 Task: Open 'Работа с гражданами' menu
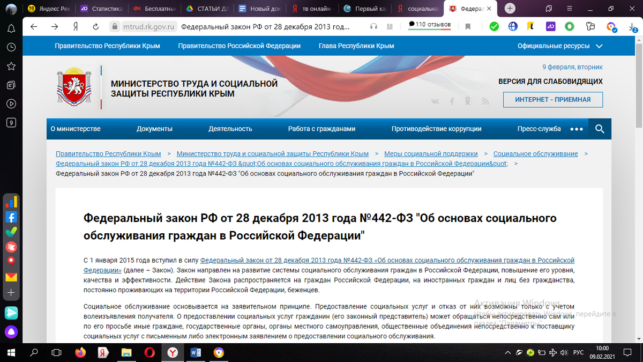pos(322,129)
